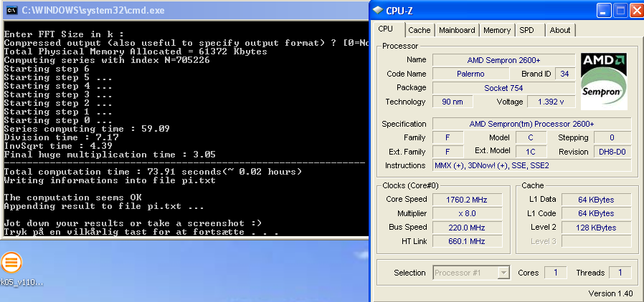Image resolution: width=644 pixels, height=302 pixels.
Task: Click the Cores count value
Action: [556, 273]
